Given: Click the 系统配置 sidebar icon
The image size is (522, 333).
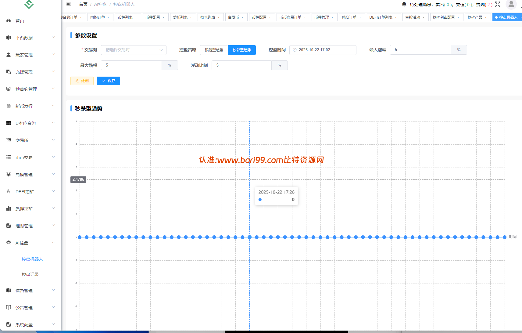Looking at the screenshot, I should (x=9, y=324).
